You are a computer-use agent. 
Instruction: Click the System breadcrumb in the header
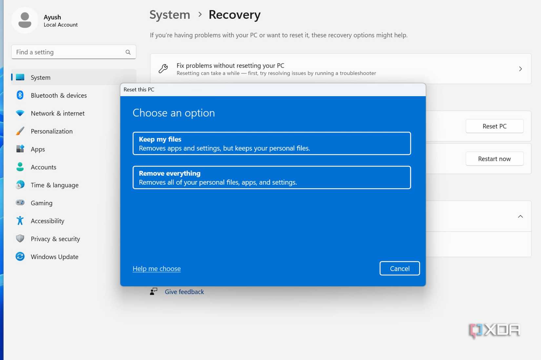pos(170,15)
